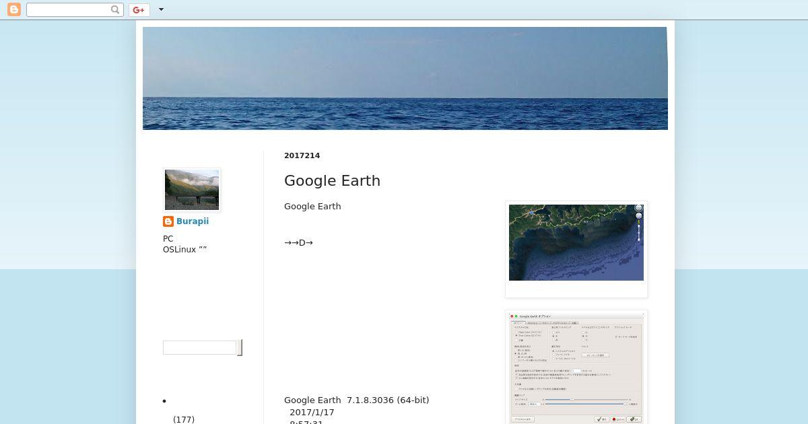Select the arrow text →→D→
This screenshot has width=808, height=424.
[298, 242]
